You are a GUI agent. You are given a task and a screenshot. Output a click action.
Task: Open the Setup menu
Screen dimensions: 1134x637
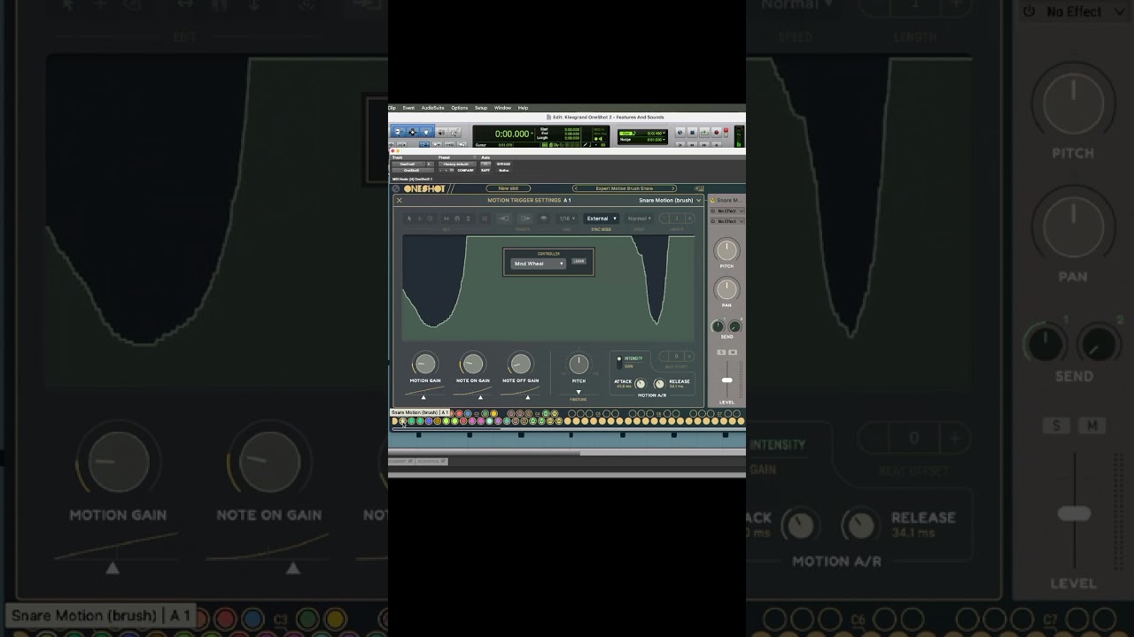(x=481, y=108)
